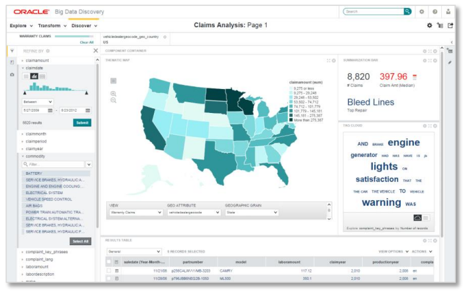This screenshot has width=463, height=291.
Task: Click the Submit button for date range
Action: pos(82,123)
